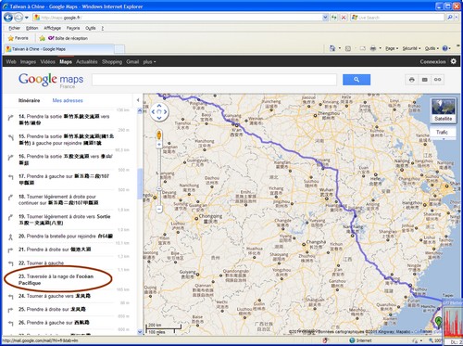Click the browser Forward arrow button
Image resolution: width=463 pixels, height=346 pixels.
(x=19, y=18)
